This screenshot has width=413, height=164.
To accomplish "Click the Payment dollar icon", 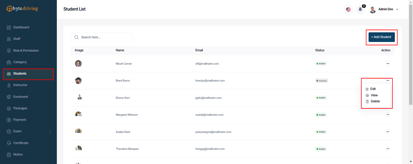I will tap(9, 120).
